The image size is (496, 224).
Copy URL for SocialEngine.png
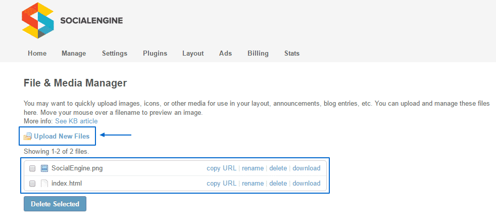pos(221,168)
